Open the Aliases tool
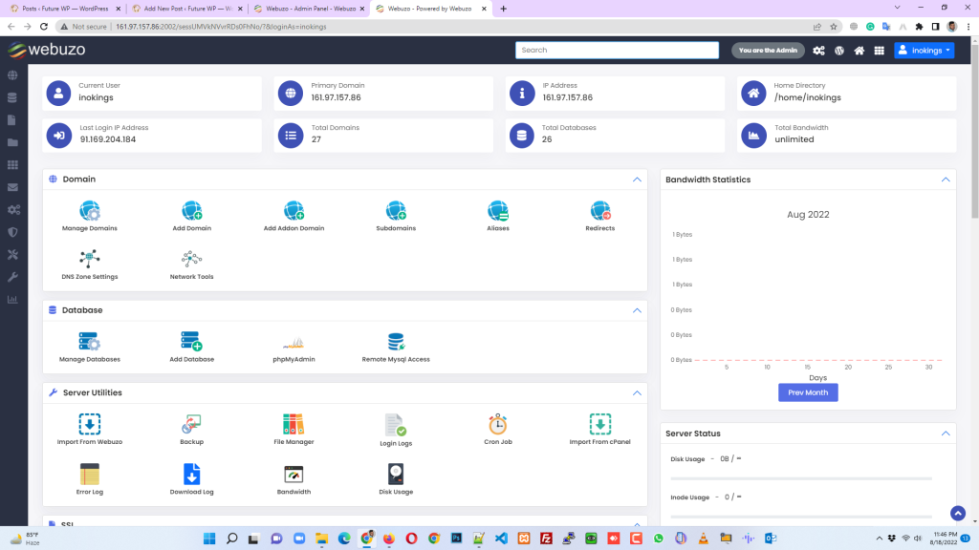Screen dimensions: 979x550 [x=497, y=217]
